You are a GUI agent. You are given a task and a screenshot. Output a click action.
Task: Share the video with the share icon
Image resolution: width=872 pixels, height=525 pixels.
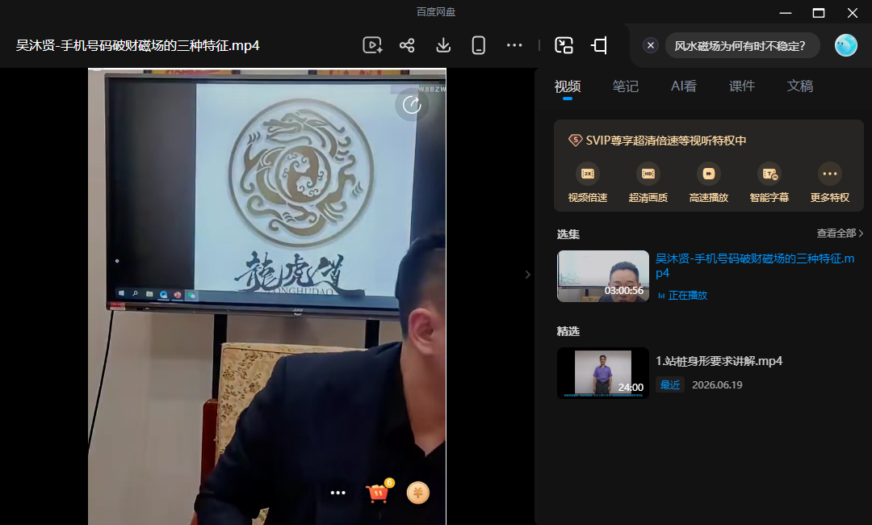click(x=407, y=45)
